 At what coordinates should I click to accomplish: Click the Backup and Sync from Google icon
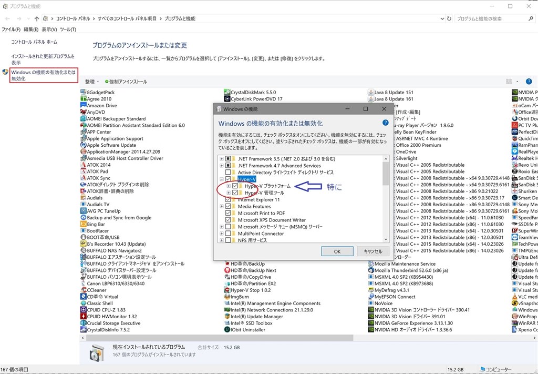click(83, 217)
